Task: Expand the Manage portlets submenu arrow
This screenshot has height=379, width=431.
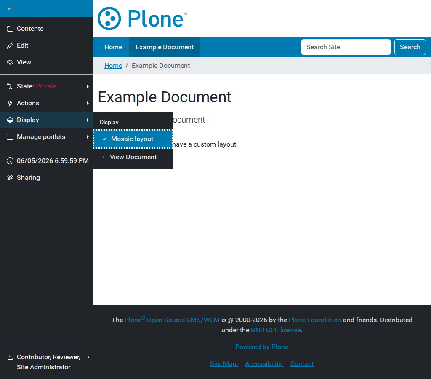Action: (88, 137)
